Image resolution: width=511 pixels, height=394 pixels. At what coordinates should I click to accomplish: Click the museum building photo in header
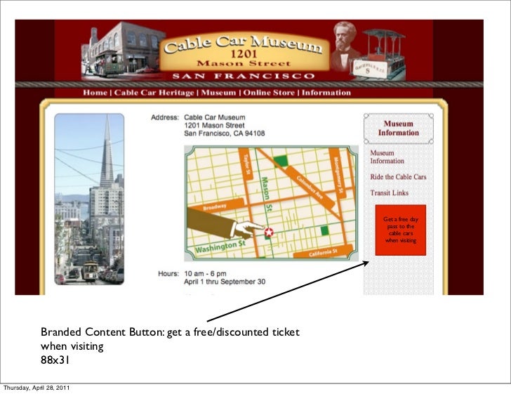point(124,51)
